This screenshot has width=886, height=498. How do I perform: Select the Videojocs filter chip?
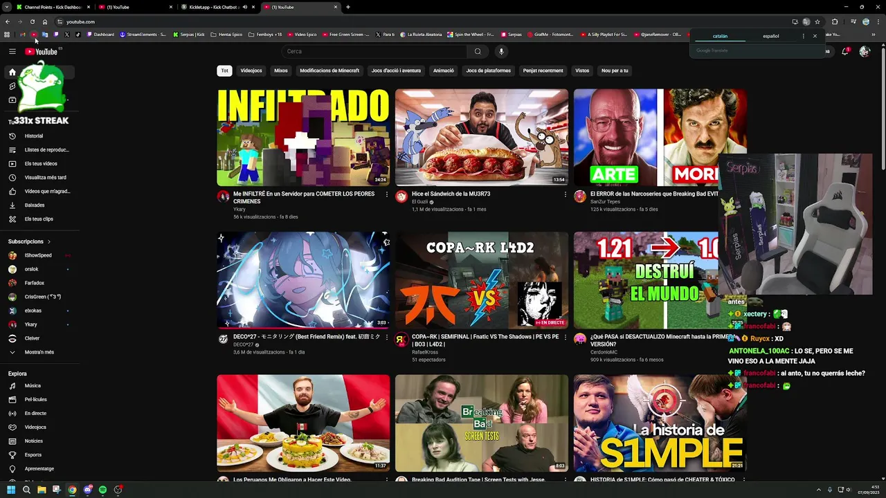(251, 71)
